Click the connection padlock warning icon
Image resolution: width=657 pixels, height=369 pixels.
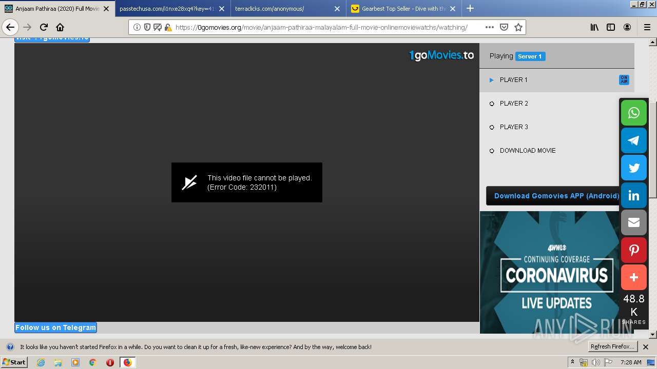(168, 27)
